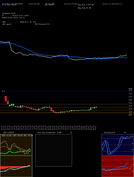Open the blue Stochastics chart panel
The width and height of the screenshot is (134, 177).
coord(118,145)
